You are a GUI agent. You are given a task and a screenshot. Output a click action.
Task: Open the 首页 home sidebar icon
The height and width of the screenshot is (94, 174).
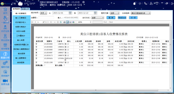[x=5, y=11]
